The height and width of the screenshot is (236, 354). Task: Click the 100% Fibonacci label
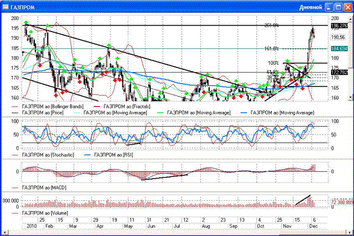273,63
